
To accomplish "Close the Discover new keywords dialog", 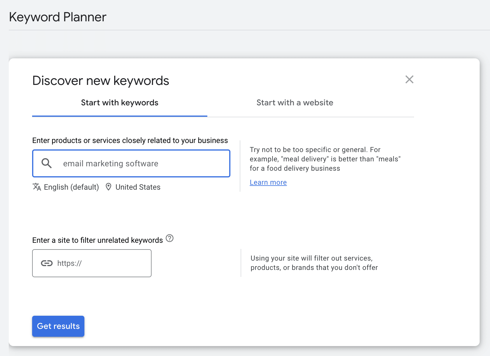I will [409, 79].
